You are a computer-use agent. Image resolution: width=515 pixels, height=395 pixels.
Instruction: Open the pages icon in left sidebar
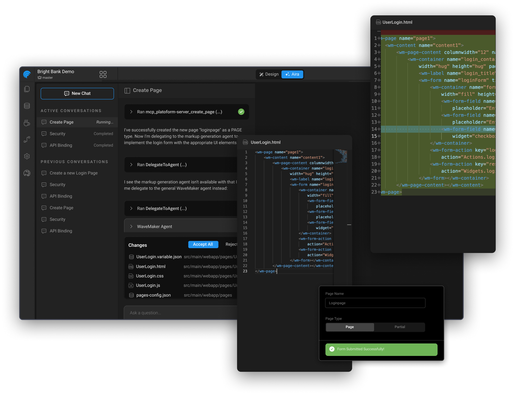tap(27, 89)
